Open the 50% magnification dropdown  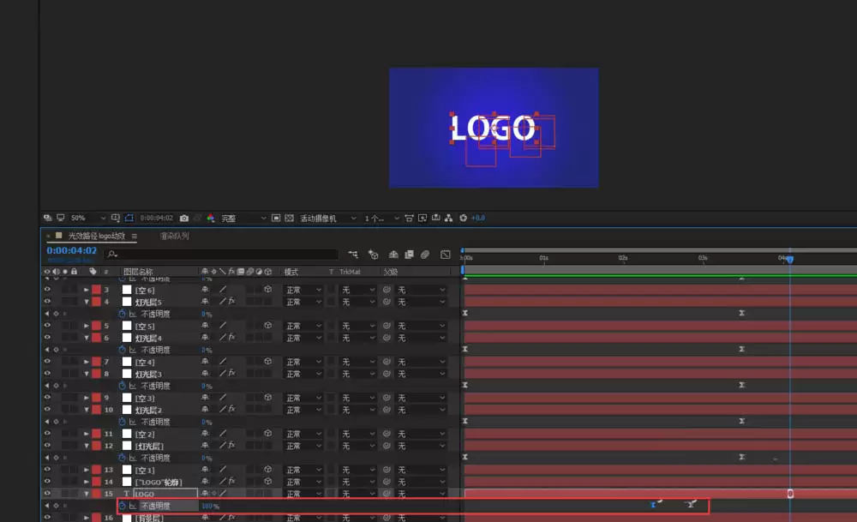[x=87, y=218]
